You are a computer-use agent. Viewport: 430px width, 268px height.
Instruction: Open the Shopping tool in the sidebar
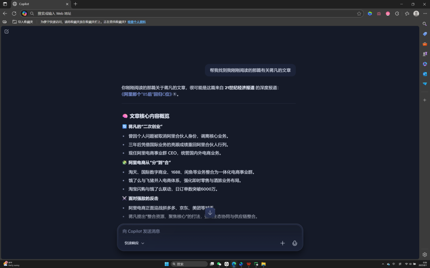tap(424, 34)
